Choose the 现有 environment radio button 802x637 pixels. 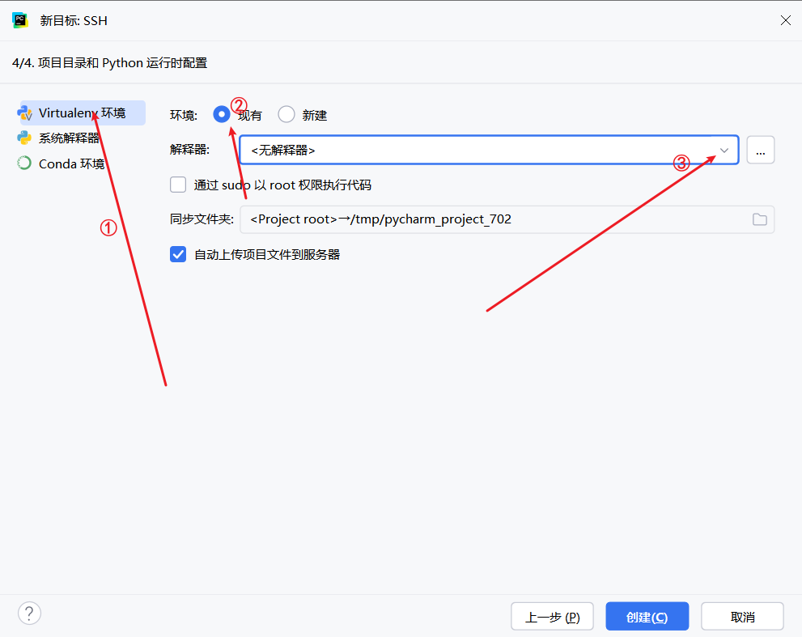click(x=222, y=115)
